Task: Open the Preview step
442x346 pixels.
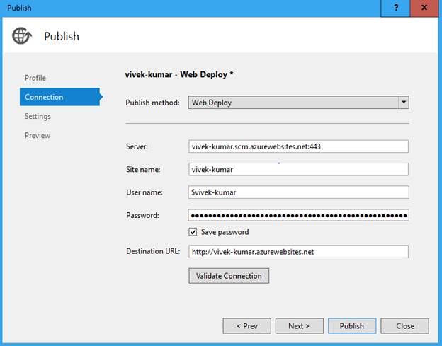Action: [x=38, y=135]
